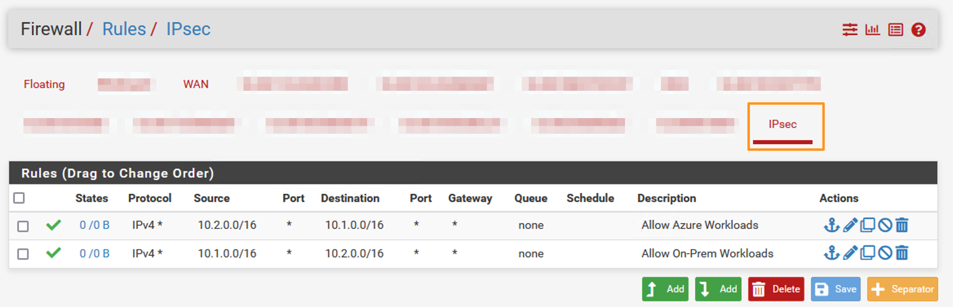Edit the Allow Azure Workloads rule
953x307 pixels.
[850, 225]
